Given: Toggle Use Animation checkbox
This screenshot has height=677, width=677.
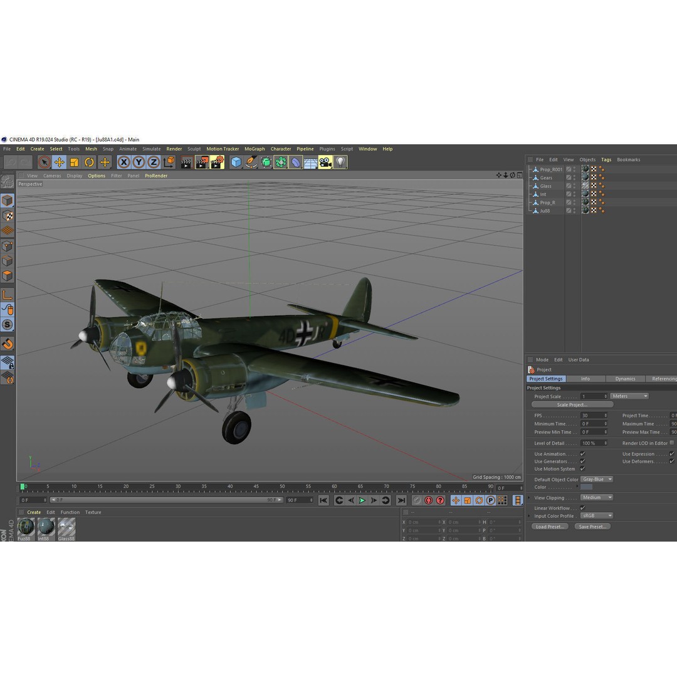Looking at the screenshot, I should coord(582,454).
